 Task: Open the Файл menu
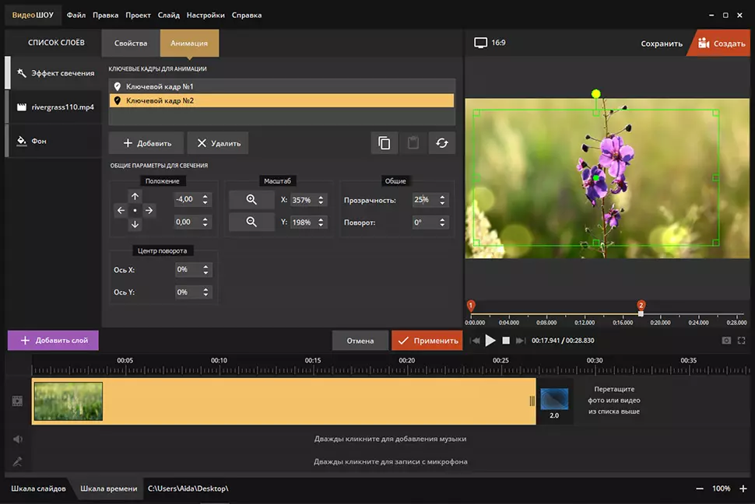pyautogui.click(x=76, y=15)
